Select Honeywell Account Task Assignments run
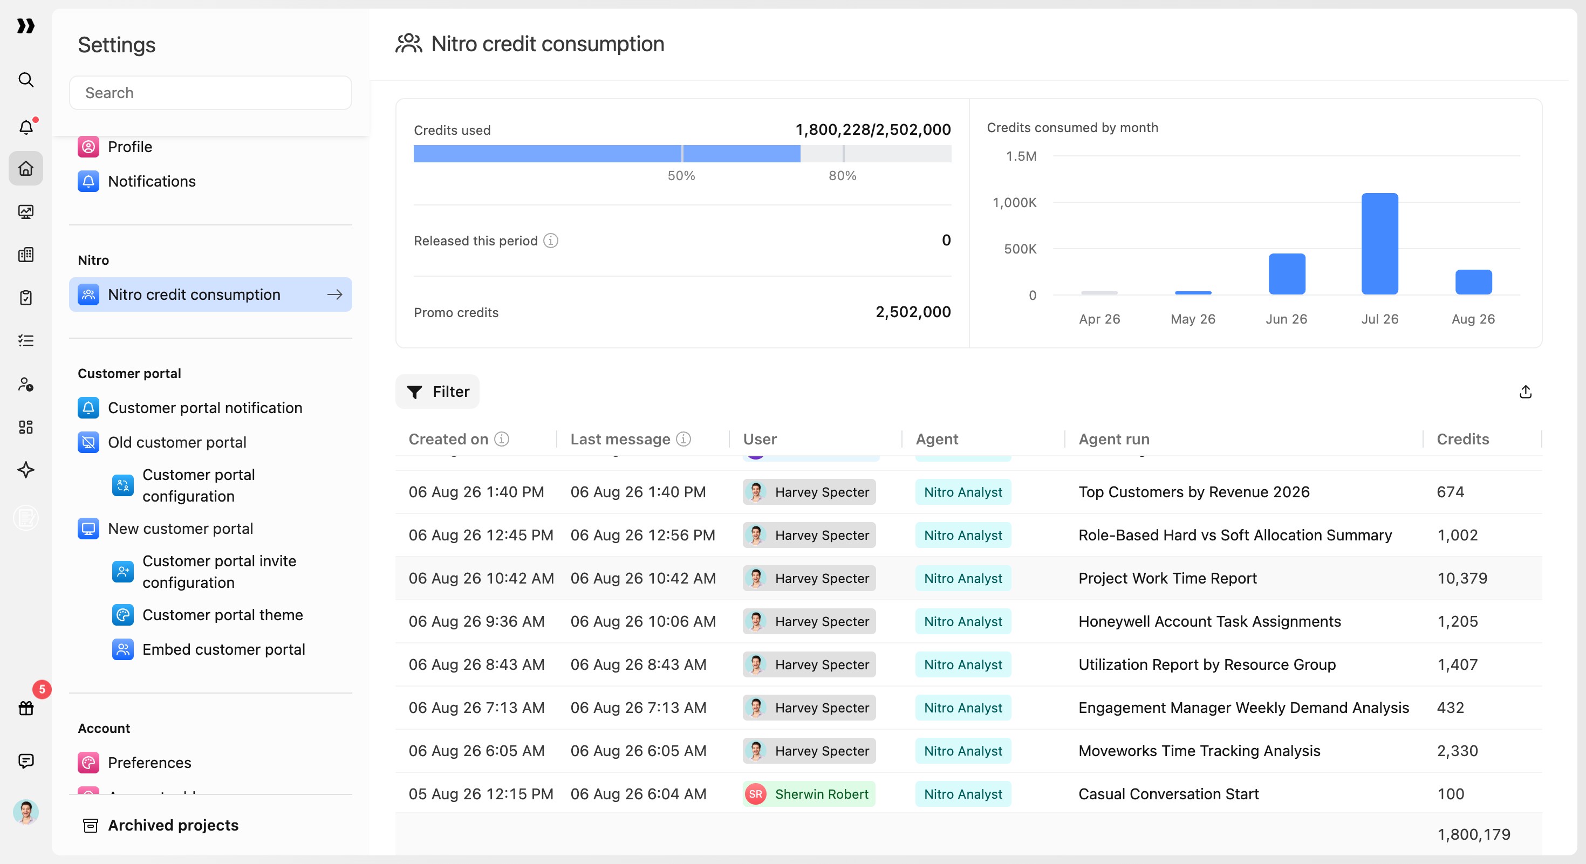This screenshot has width=1586, height=864. tap(1209, 621)
